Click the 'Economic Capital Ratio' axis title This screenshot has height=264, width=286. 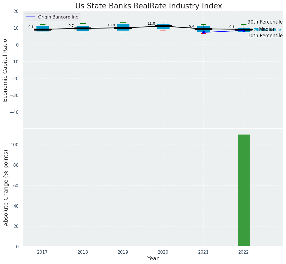coord(5,70)
